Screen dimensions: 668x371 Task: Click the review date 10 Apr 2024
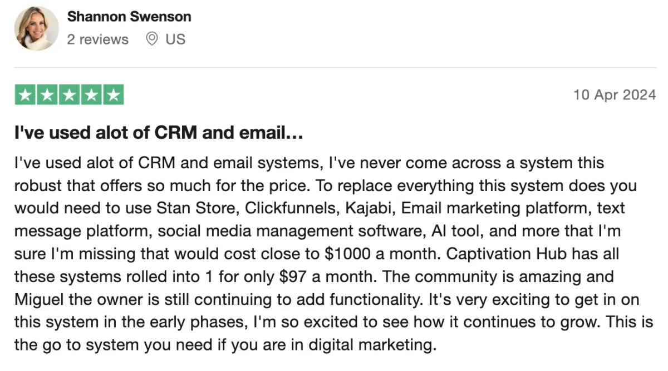pos(615,95)
